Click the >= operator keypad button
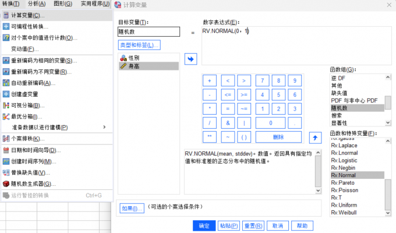The image size is (396, 233). 243,95
